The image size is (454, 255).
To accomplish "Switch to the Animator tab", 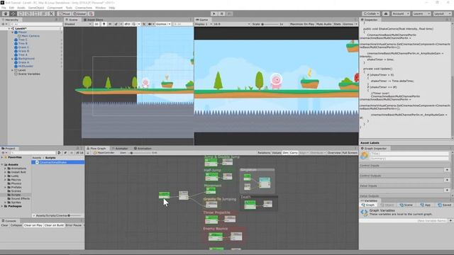I will (120, 148).
